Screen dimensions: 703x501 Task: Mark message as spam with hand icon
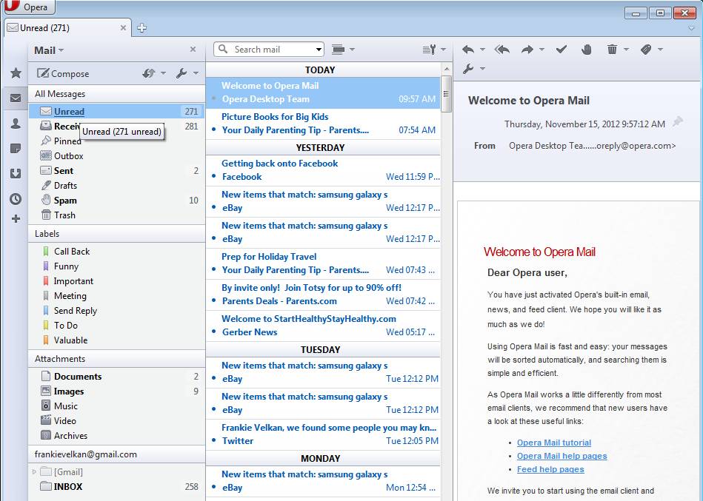click(x=587, y=50)
